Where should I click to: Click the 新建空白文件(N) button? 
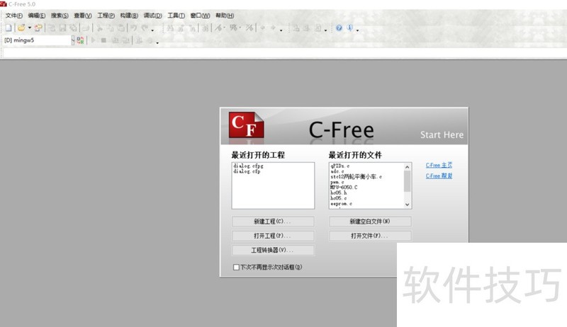370,222
